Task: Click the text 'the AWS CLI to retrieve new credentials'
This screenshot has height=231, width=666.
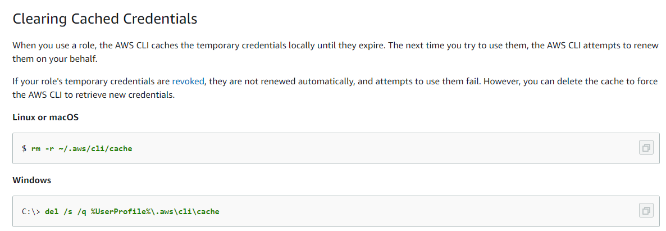Action: (x=93, y=95)
